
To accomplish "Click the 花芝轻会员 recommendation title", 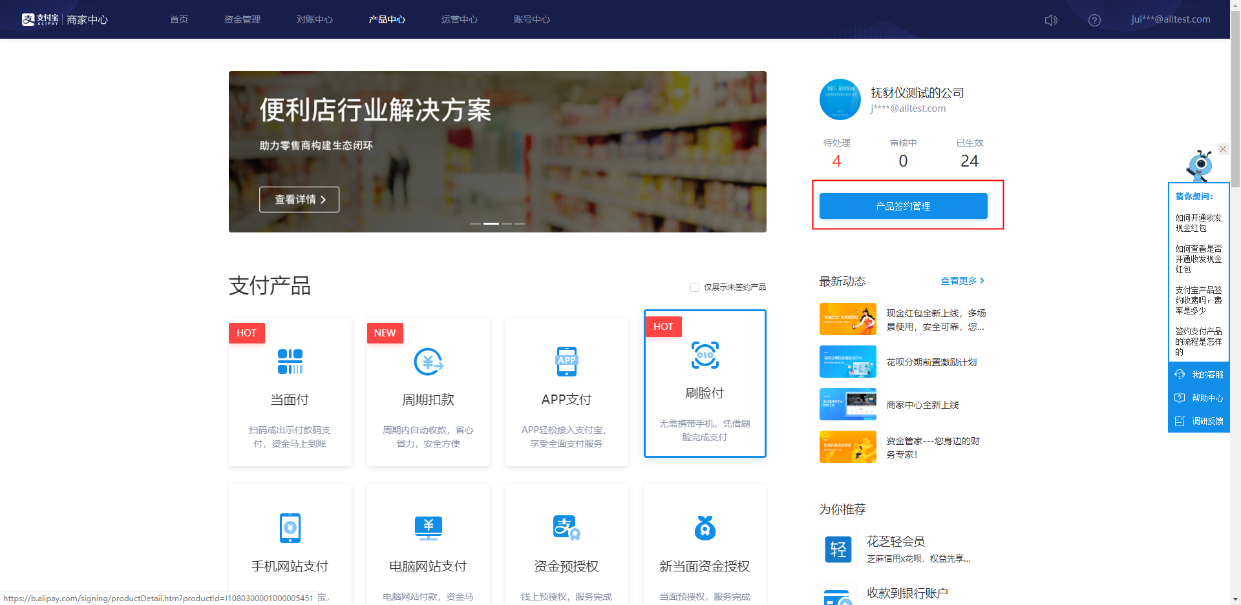I will [x=896, y=542].
